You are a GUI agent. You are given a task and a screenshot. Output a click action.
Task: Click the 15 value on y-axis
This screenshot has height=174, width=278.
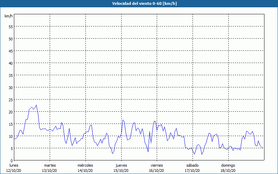11,124
